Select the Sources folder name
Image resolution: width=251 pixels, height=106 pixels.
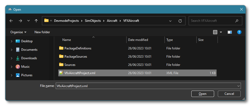tap(70, 65)
